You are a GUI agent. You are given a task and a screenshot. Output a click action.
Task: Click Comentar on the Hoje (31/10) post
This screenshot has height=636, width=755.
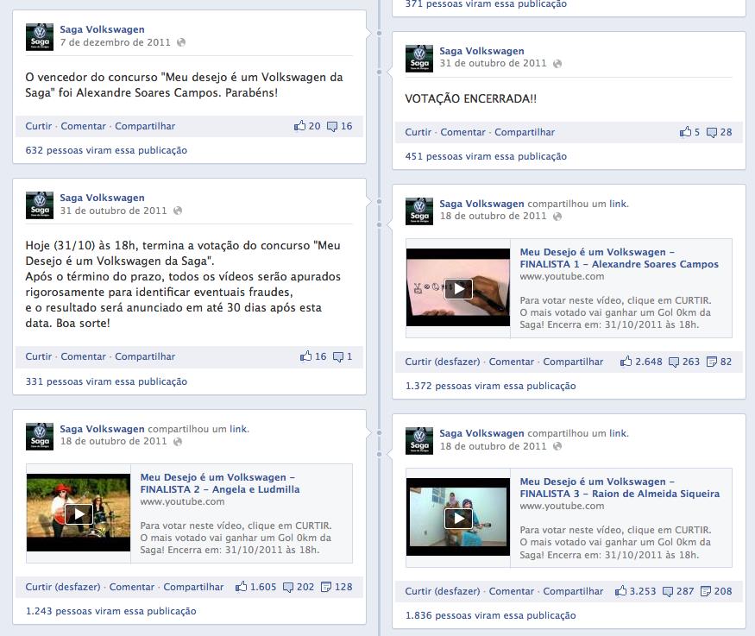click(x=84, y=356)
